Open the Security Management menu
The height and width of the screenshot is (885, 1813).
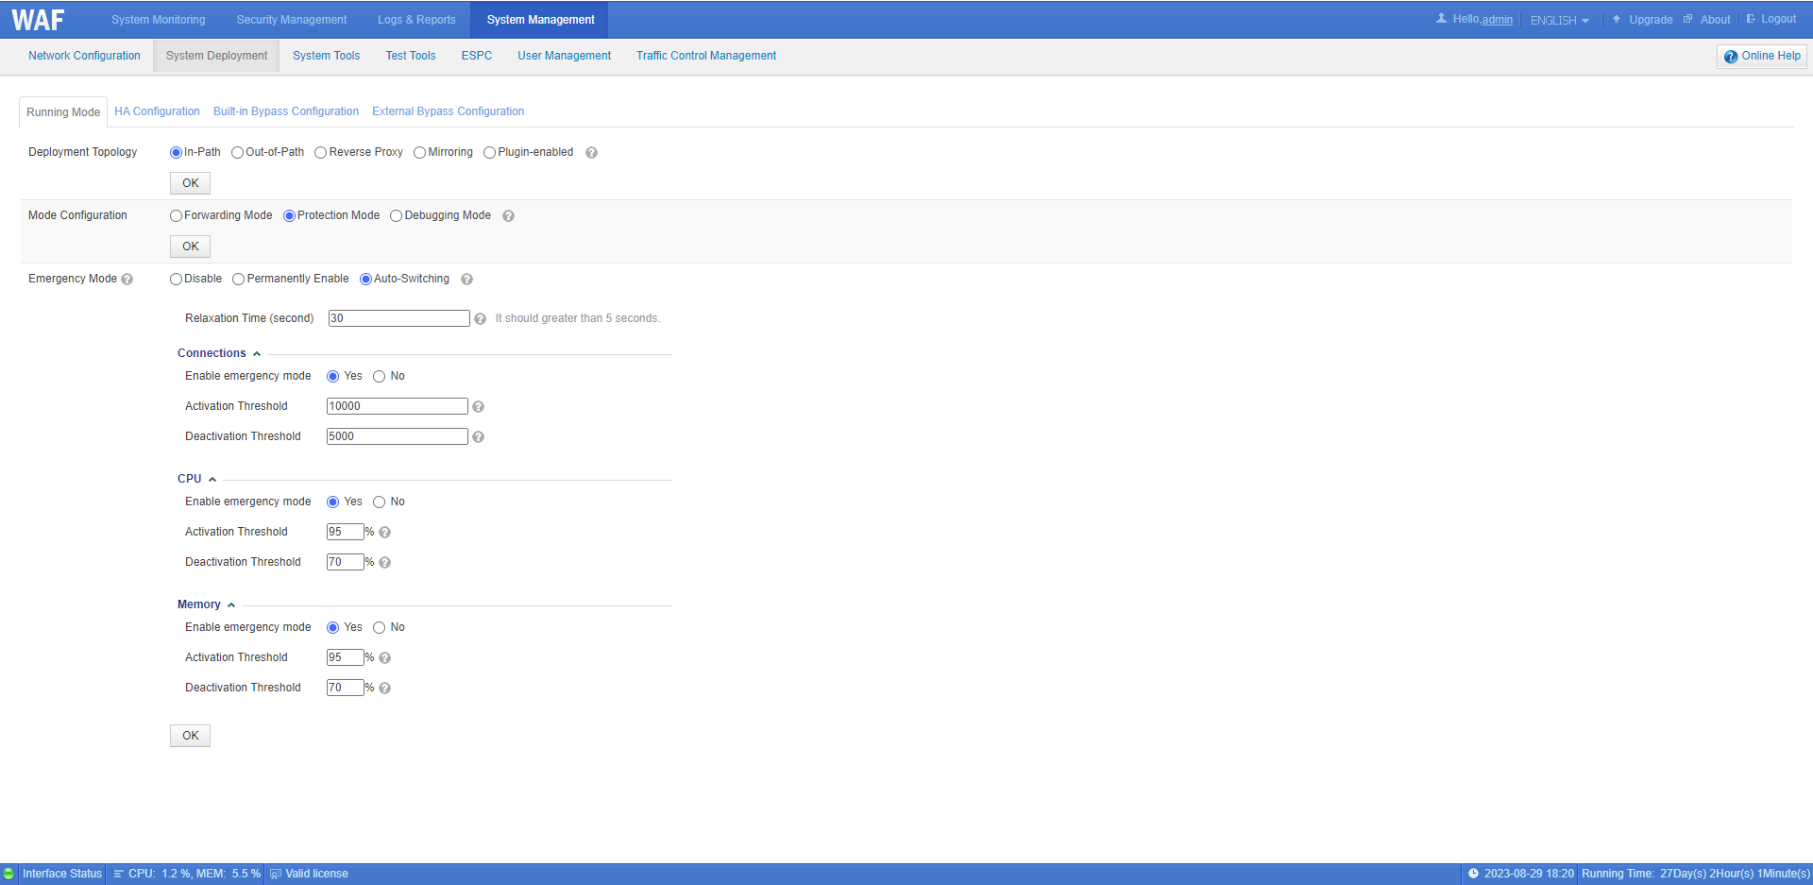pyautogui.click(x=291, y=20)
